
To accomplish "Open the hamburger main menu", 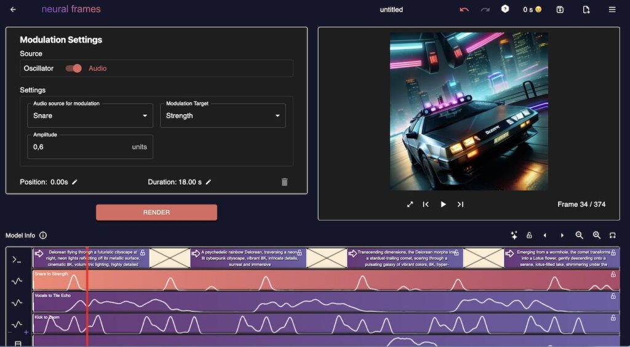I will pos(612,9).
